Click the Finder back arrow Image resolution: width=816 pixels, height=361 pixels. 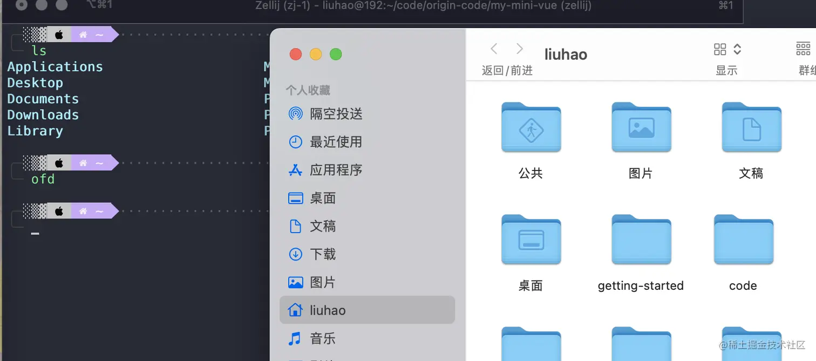pyautogui.click(x=494, y=49)
